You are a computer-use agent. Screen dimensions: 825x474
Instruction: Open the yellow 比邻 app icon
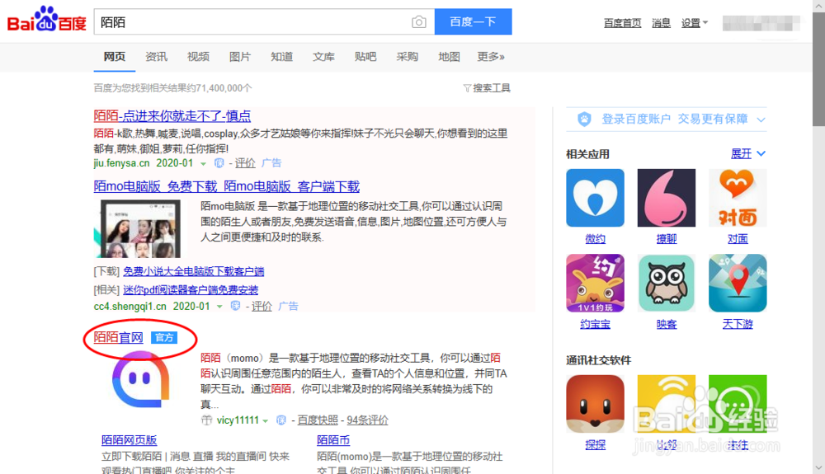666,404
